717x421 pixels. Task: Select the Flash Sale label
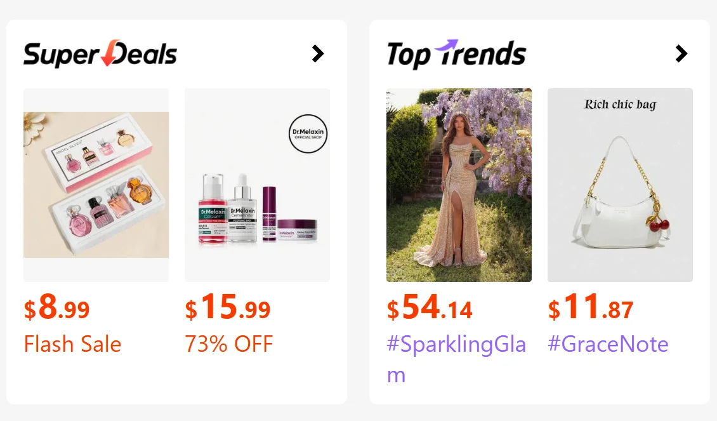[72, 344]
